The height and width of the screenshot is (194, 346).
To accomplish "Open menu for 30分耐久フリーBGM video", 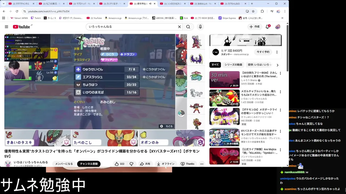I will (x=280, y=74).
